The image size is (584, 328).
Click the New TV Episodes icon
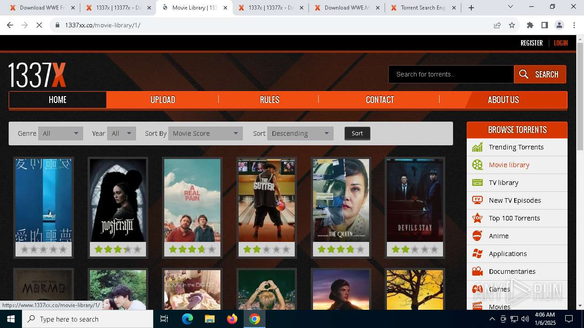[477, 200]
